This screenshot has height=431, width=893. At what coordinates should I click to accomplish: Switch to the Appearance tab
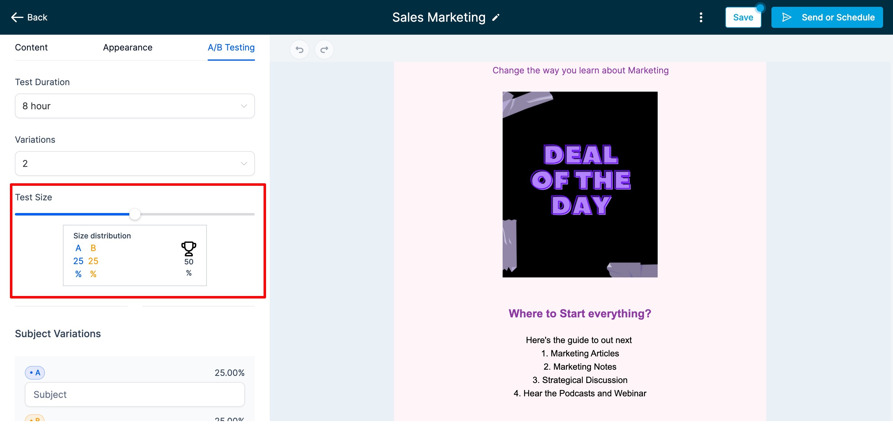pos(127,47)
